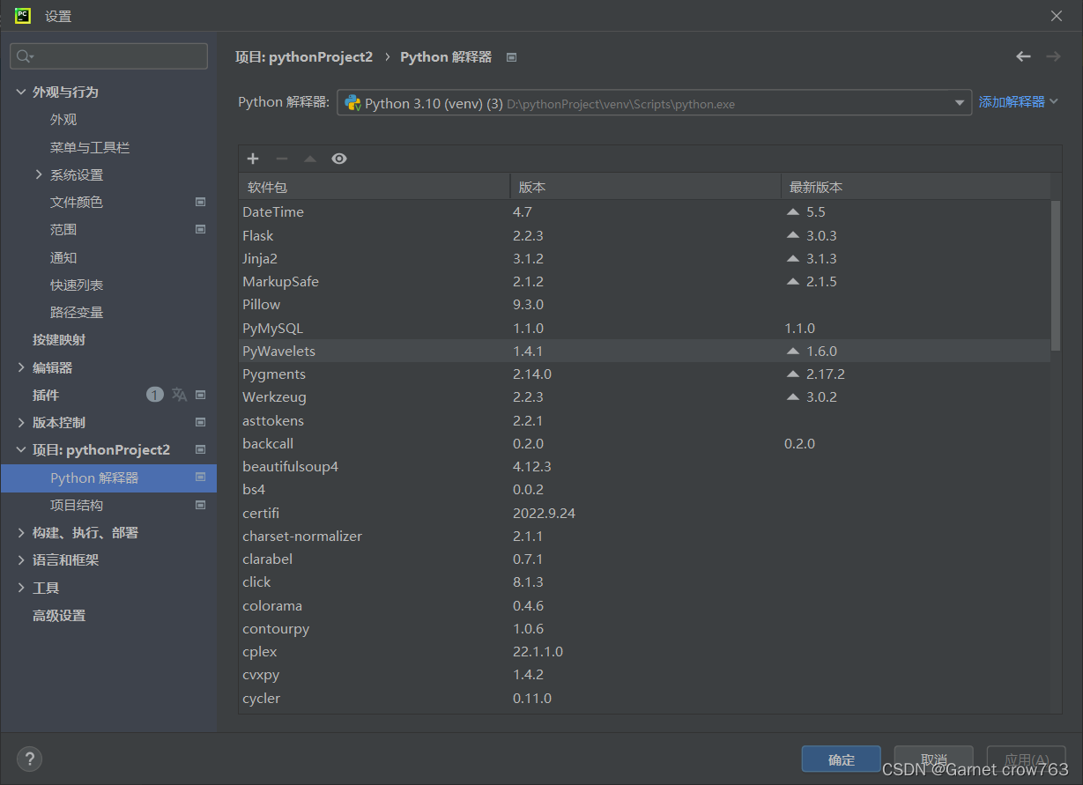Click the package list vertical scrollbar
Screen dimensions: 1083x785
(1056, 275)
